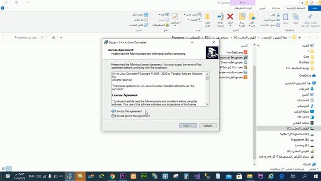Select ChromeSetup.exe in the file list
Screen dimensions: 321x181
[x=234, y=62]
